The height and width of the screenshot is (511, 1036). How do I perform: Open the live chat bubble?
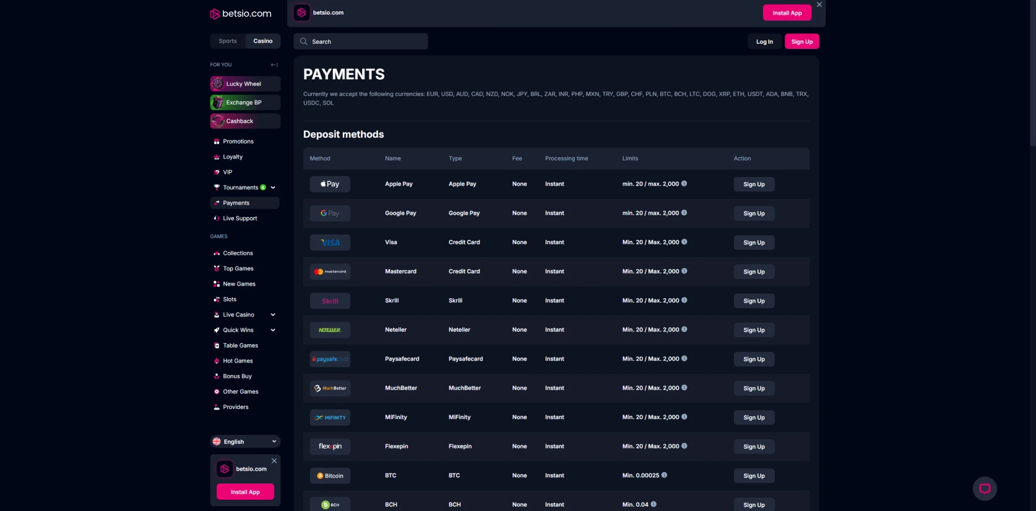click(985, 489)
